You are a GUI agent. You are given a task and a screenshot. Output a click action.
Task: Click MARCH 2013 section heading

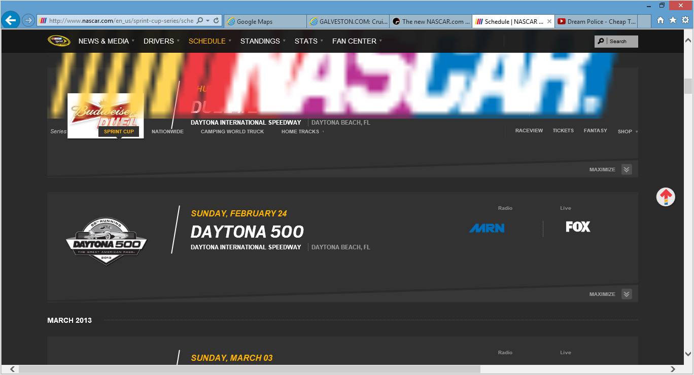coord(70,320)
